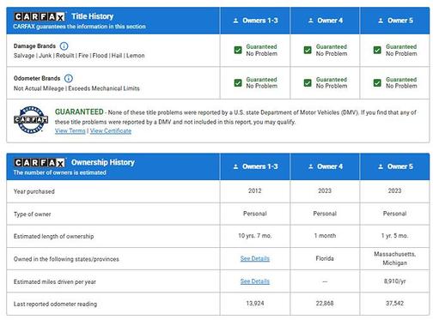Click Damage Brands checkmark for Owner 4
433x320 pixels.
point(308,50)
